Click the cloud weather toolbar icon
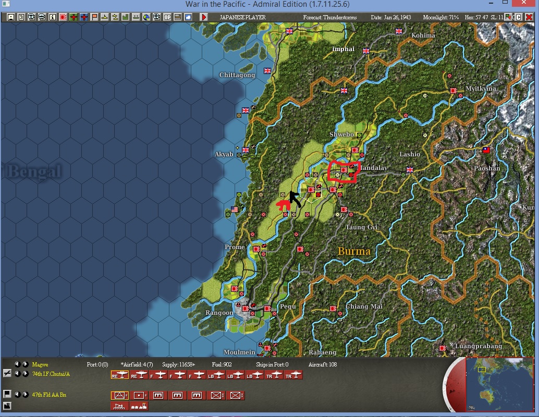This screenshot has width=539, height=417. (x=188, y=17)
